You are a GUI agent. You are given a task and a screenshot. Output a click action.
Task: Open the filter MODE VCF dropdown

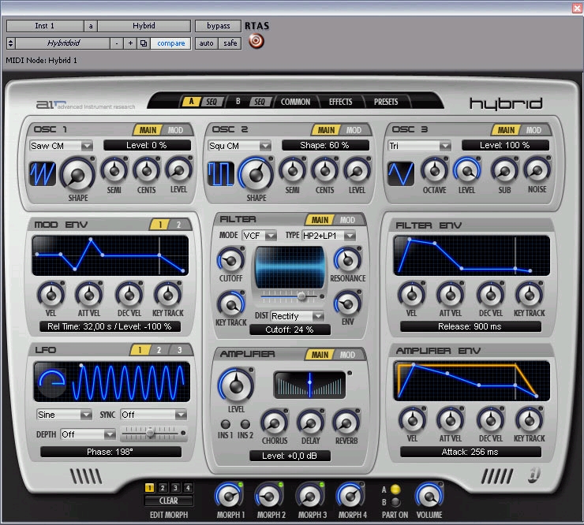click(259, 236)
